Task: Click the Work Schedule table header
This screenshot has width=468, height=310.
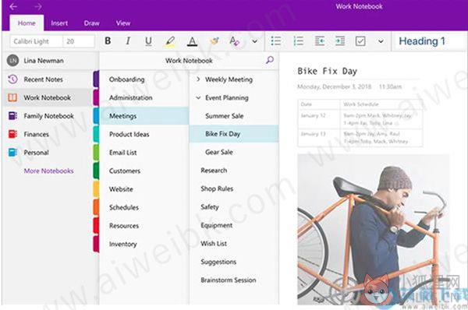Action: pos(381,104)
